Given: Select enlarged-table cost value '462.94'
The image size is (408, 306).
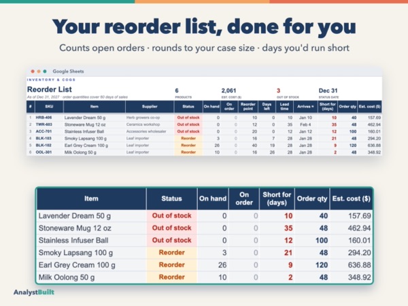Looking at the screenshot, I should click(x=360, y=228).
